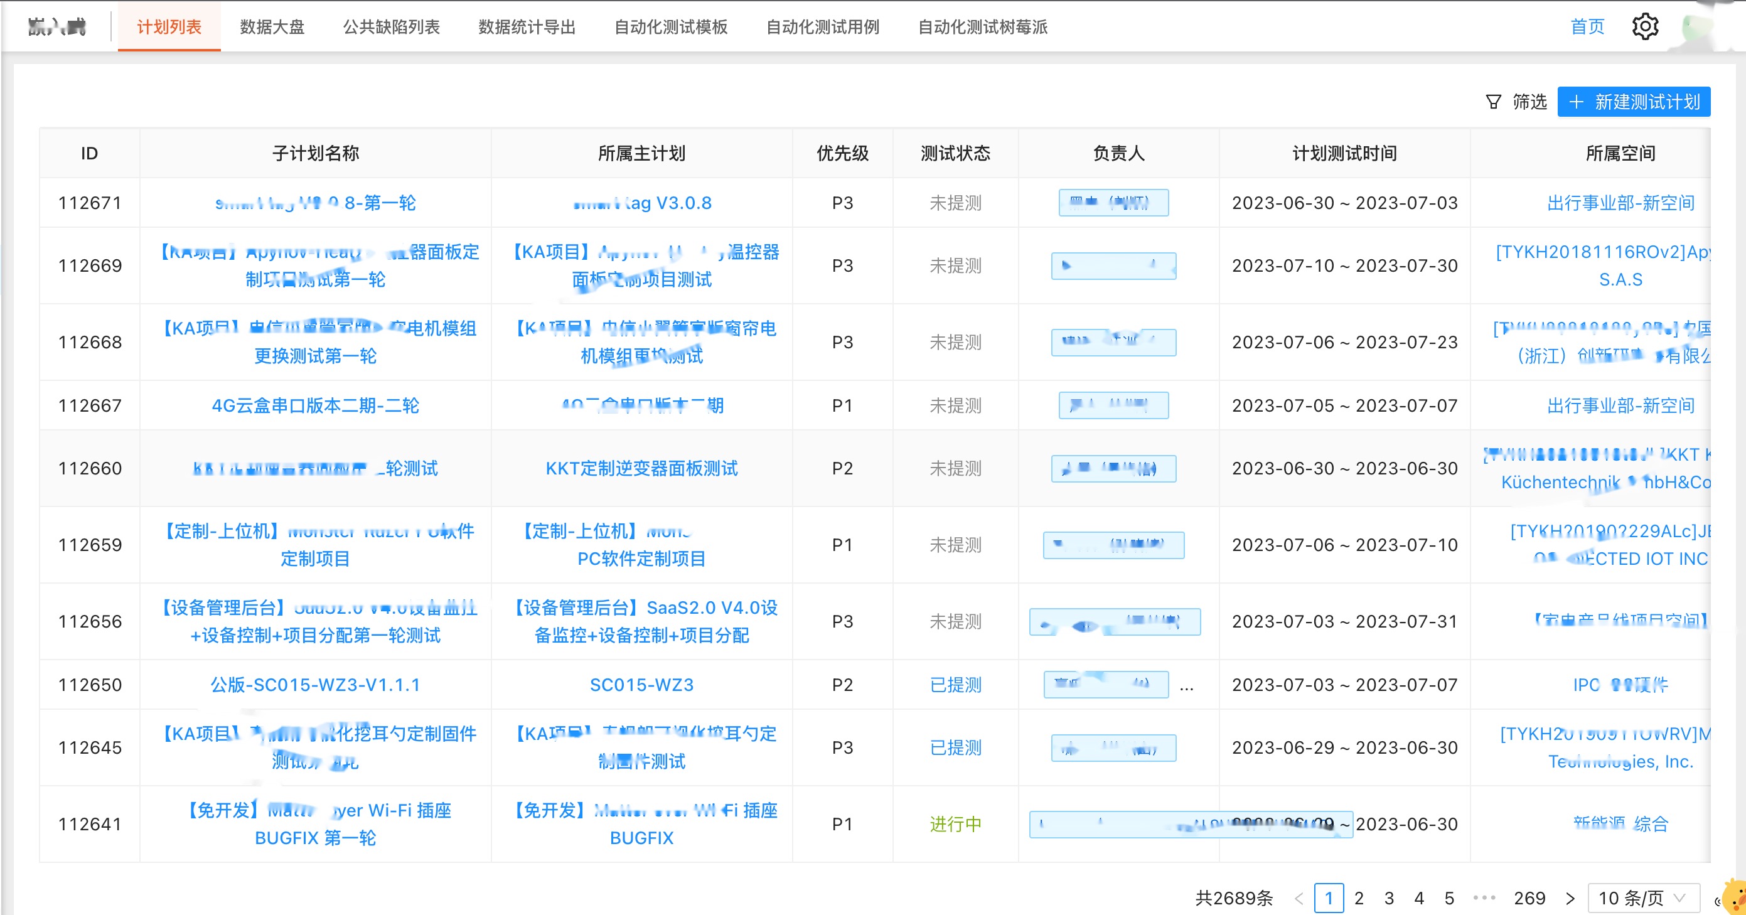Viewport: 1746px width, 915px height.
Task: Click the 筛选 filter label
Action: [x=1529, y=102]
